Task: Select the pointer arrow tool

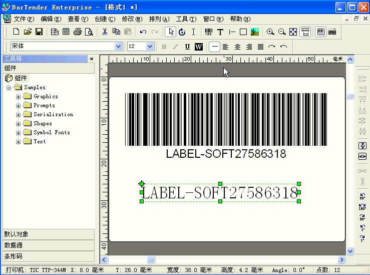Action: tap(171, 32)
